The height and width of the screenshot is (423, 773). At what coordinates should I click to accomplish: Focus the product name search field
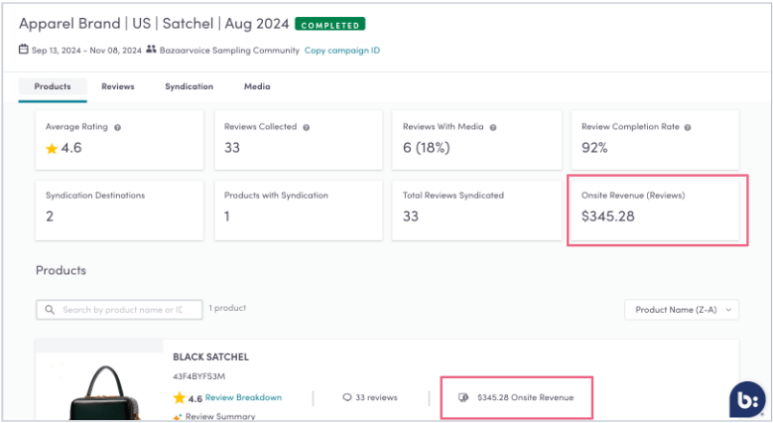[119, 310]
